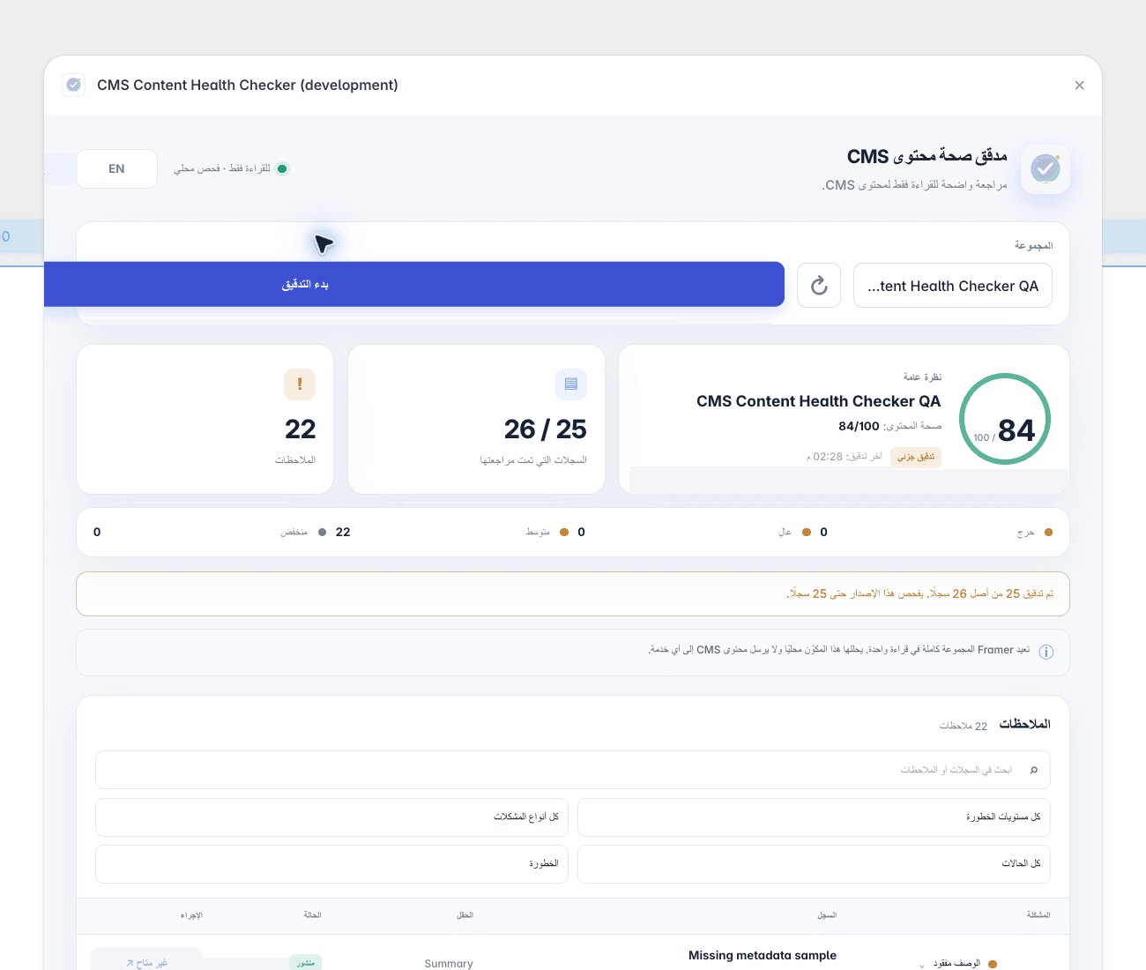
Task: Focus the issues search field
Action: click(573, 770)
